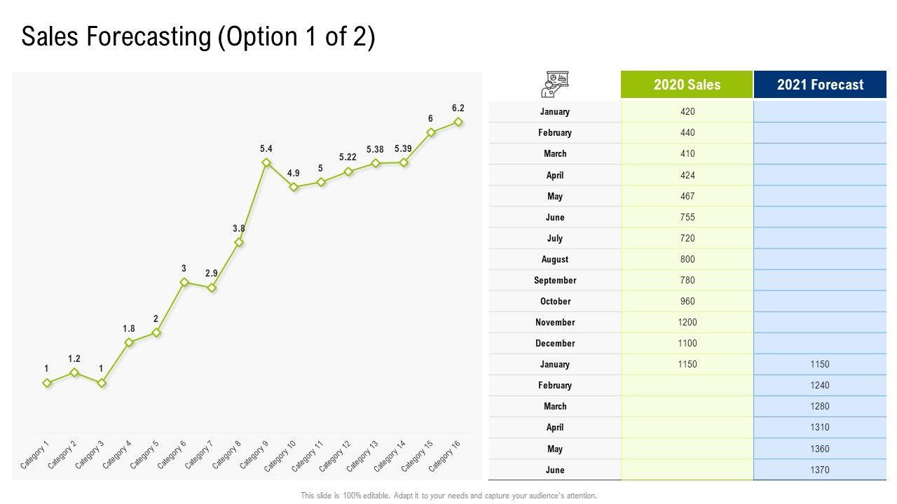Click the diamond marker valued 3.8
Viewport: 897px width, 504px height.
point(239,242)
